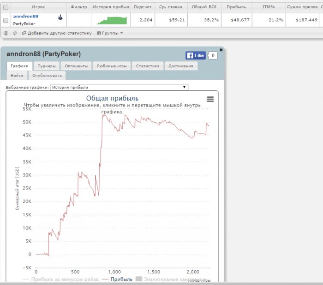Switch to the Оппоненты tab
Screen dimensions: 323x285
coord(76,66)
